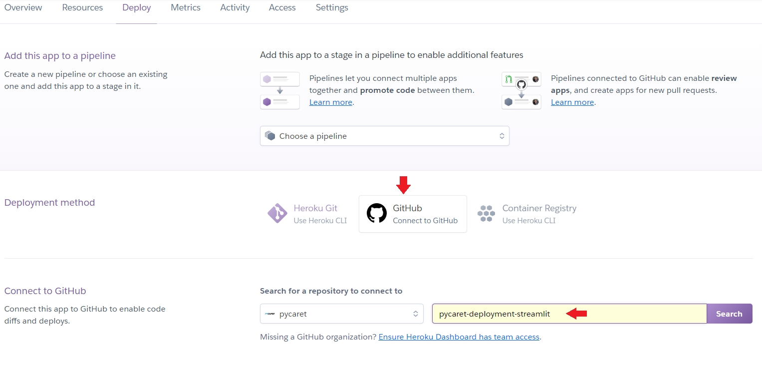Open the Resources tab

click(x=82, y=7)
